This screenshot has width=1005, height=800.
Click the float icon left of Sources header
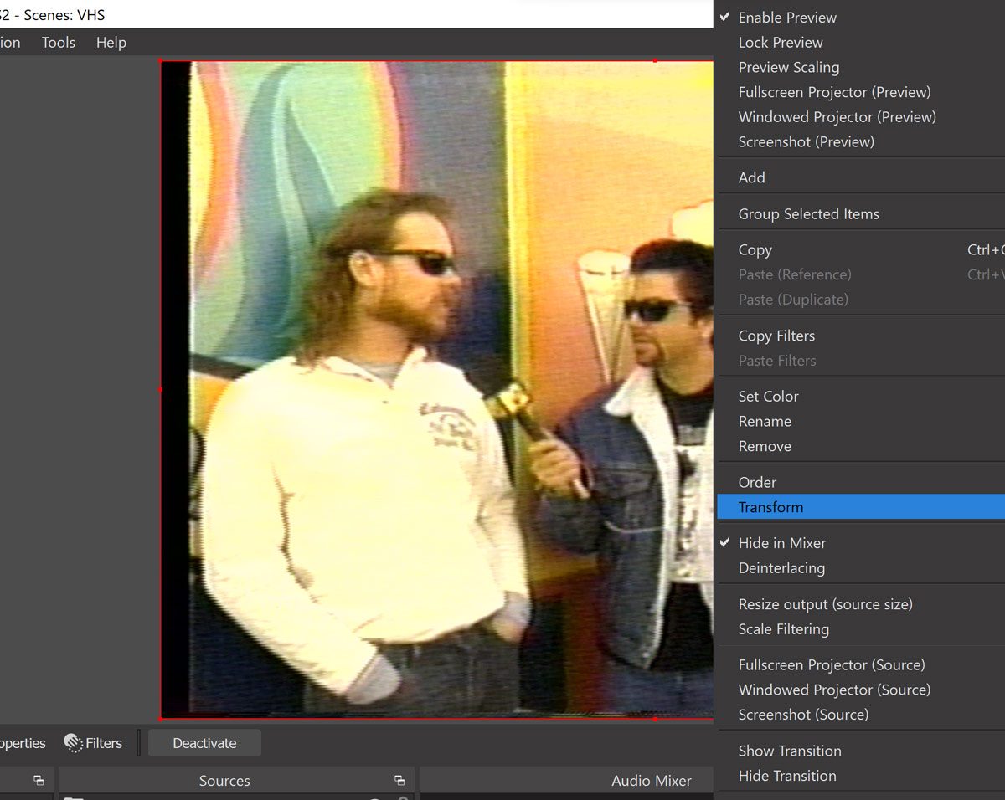39,780
